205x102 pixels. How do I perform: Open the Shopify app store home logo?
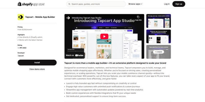click(31, 4)
